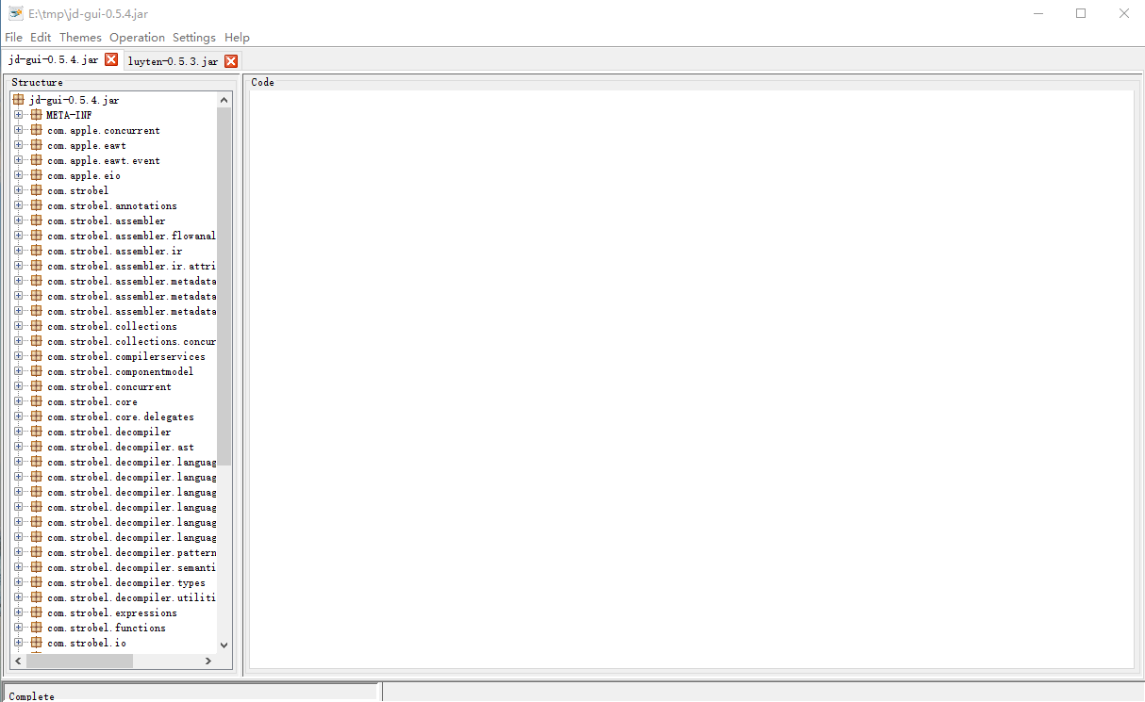Minimize the jd-gui window
This screenshot has width=1145, height=702.
coord(1038,13)
